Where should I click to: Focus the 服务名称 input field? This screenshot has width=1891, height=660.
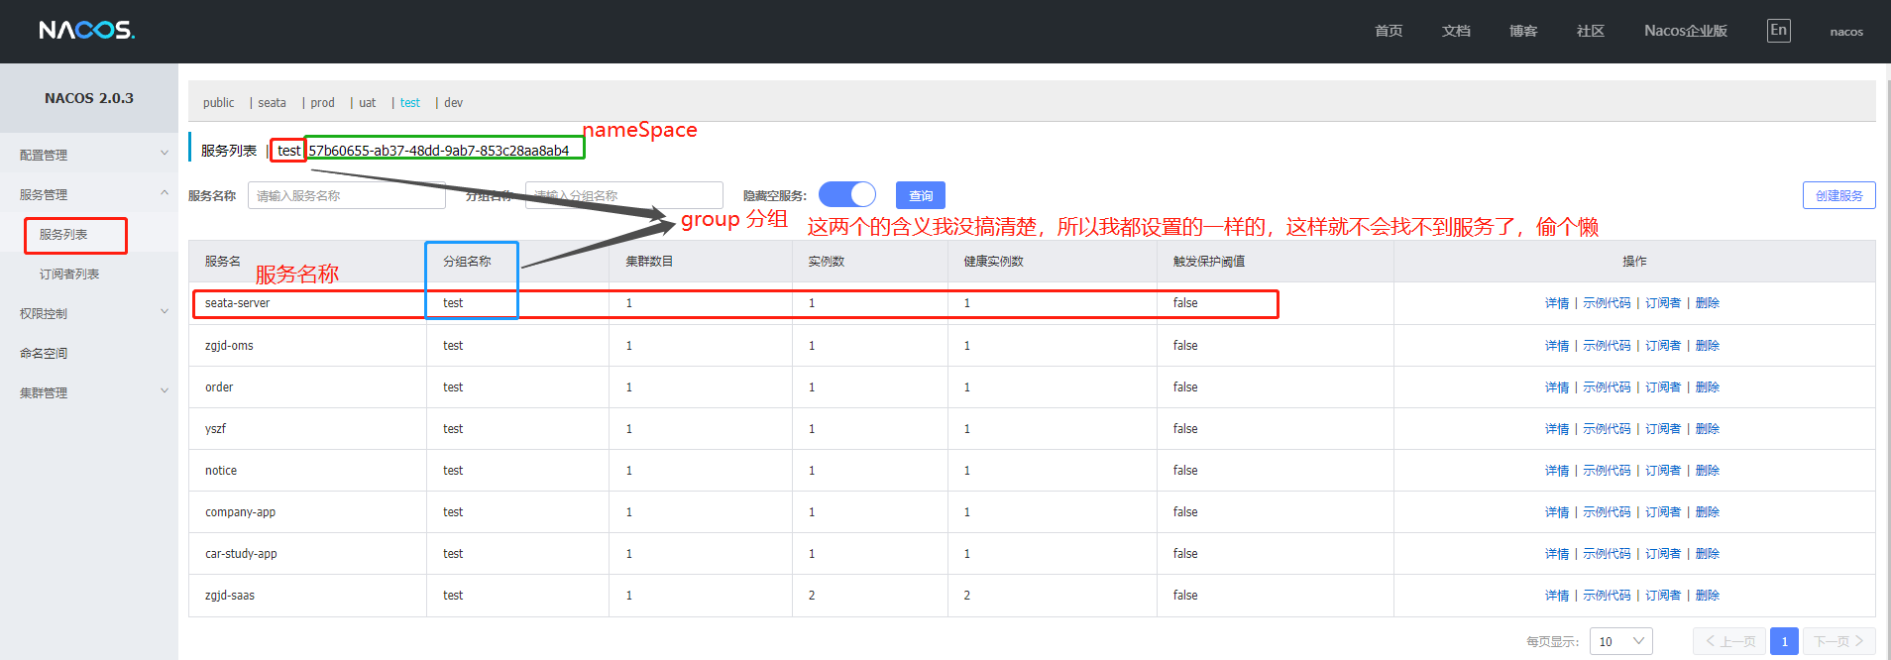[347, 195]
